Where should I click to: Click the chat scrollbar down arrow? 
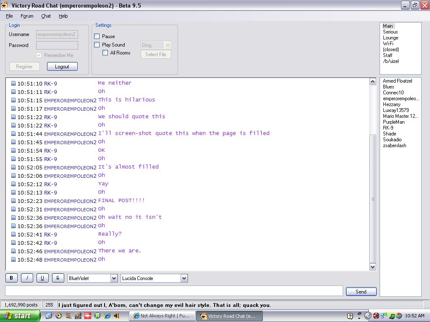pos(372,267)
